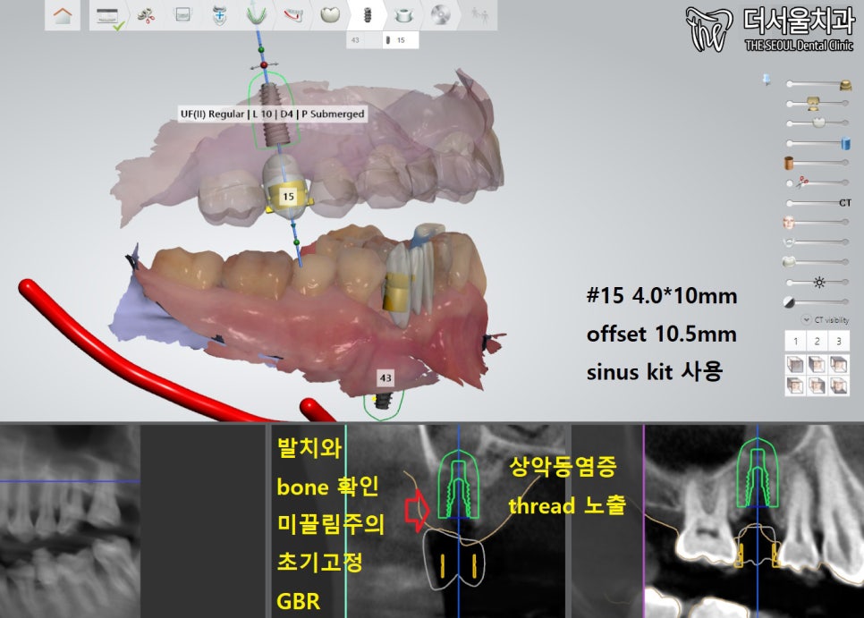Click the disc export workflow step
The image size is (864, 618).
tap(439, 16)
